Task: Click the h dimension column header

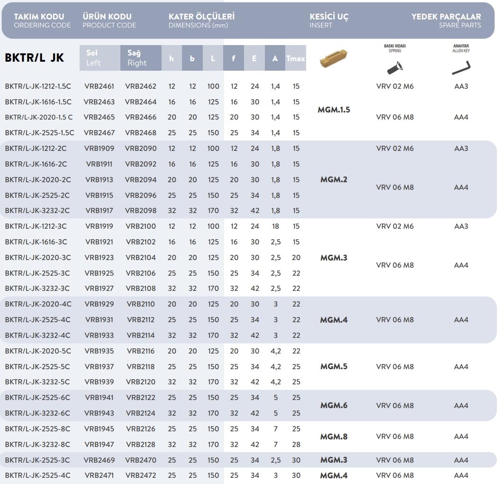Action: [172, 58]
